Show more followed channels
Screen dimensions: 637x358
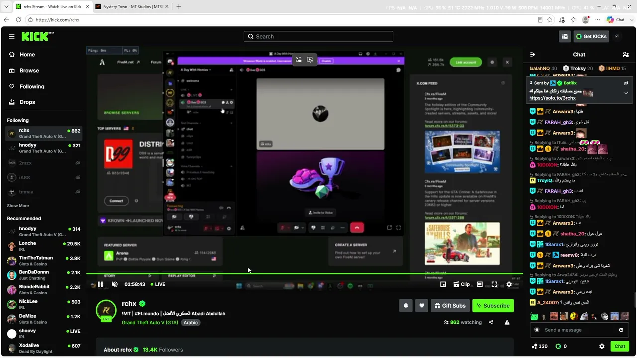[18, 206]
